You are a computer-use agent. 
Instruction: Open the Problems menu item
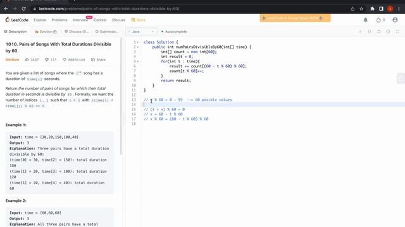click(x=59, y=20)
